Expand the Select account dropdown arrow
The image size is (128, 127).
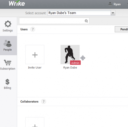pyautogui.click(x=113, y=13)
